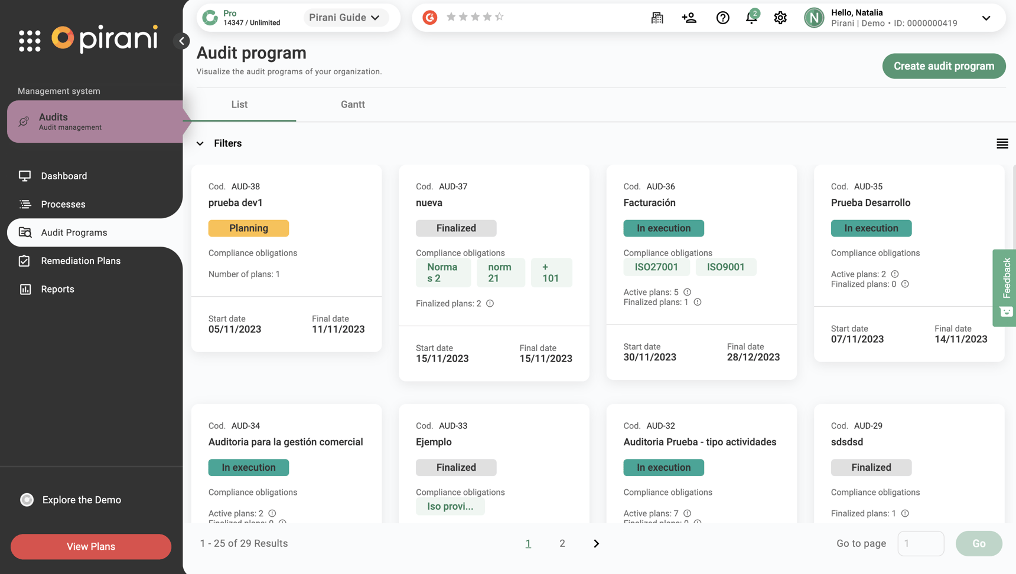
Task: Click the Go to page input field
Action: (921, 543)
